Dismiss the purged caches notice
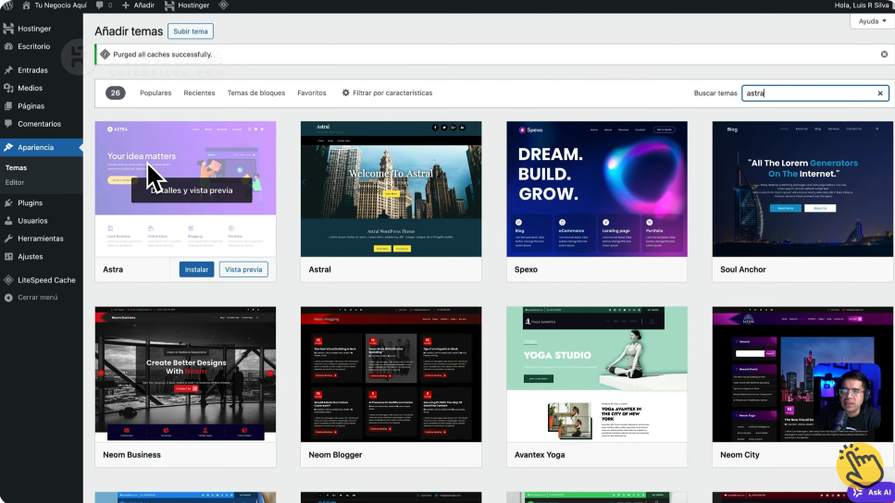This screenshot has height=503, width=895. [884, 55]
